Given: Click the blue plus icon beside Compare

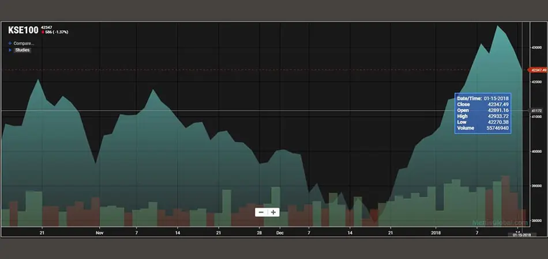Looking at the screenshot, I should click(x=10, y=43).
